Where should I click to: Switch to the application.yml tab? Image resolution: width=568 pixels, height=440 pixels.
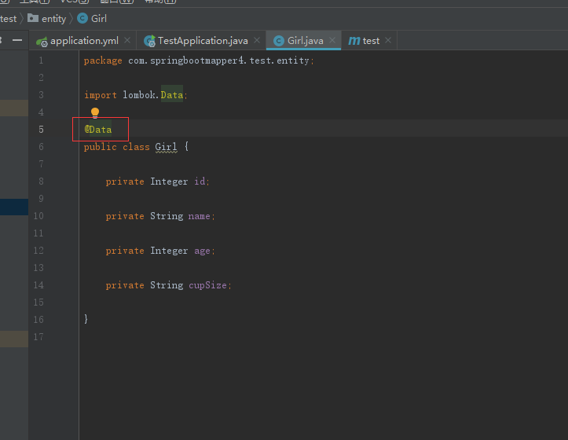pyautogui.click(x=85, y=41)
